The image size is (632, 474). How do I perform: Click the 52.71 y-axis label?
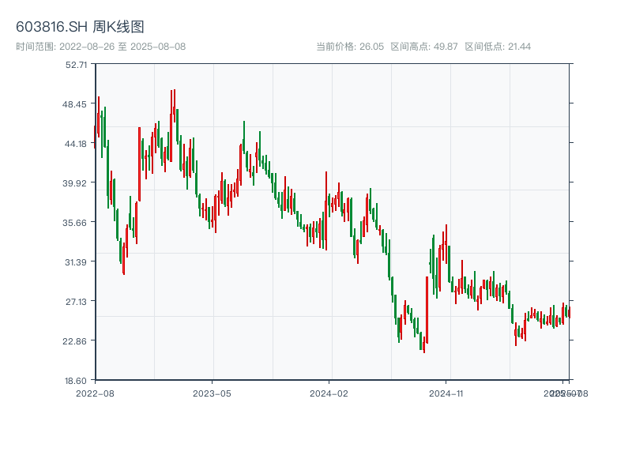(x=77, y=65)
